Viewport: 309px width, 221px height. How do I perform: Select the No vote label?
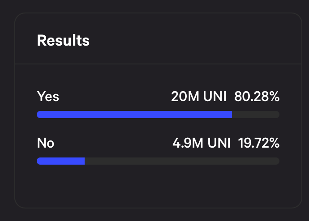click(x=45, y=143)
